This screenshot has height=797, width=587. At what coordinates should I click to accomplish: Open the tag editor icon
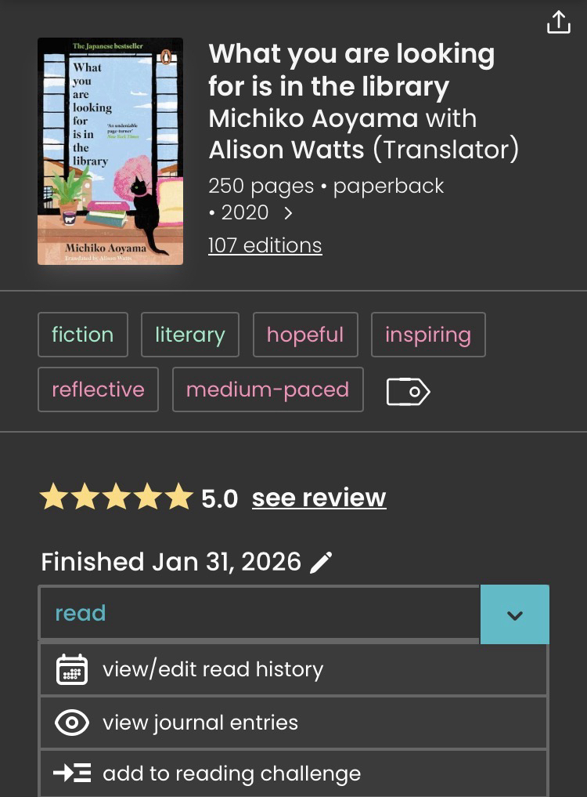(x=408, y=391)
